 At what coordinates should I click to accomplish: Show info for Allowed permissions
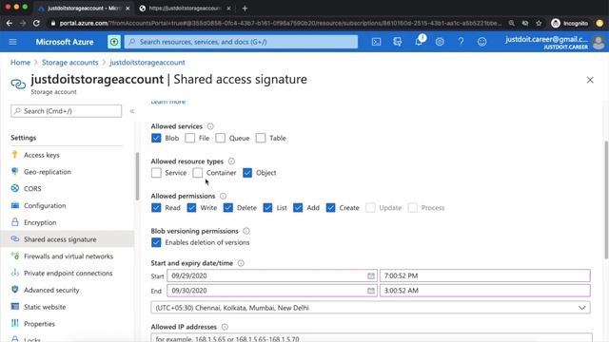pyautogui.click(x=223, y=197)
